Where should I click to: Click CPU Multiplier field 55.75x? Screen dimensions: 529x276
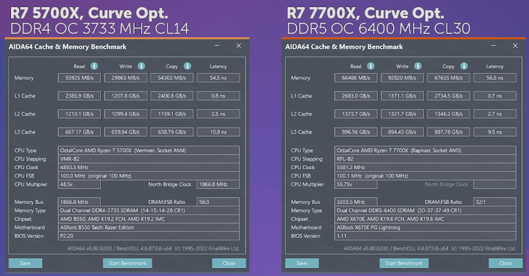click(356, 184)
